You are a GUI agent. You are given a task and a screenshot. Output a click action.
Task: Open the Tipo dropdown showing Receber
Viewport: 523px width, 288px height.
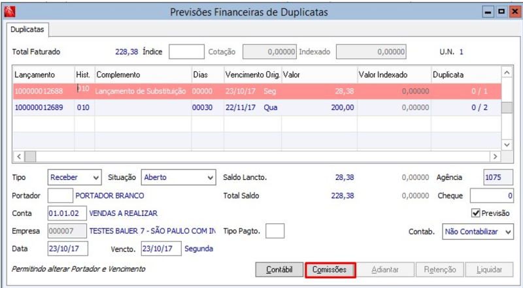point(75,177)
